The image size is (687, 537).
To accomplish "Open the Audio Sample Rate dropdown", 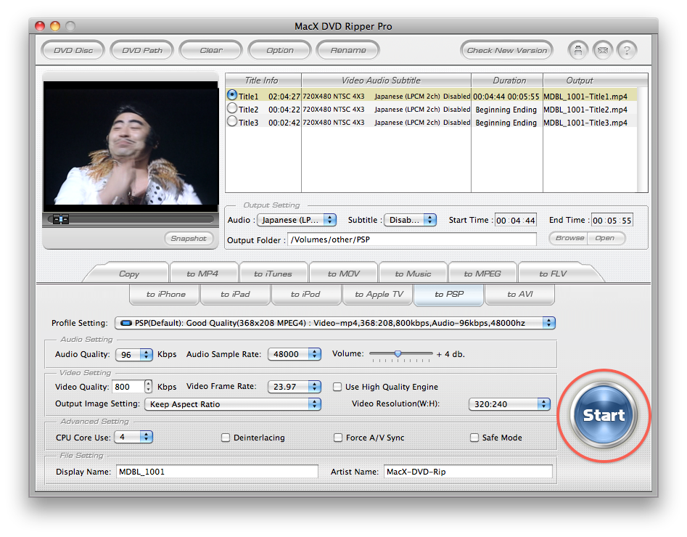I will [x=295, y=354].
